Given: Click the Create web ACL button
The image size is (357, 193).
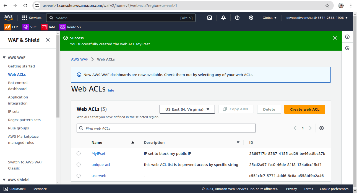Looking at the screenshot, I should [x=304, y=109].
